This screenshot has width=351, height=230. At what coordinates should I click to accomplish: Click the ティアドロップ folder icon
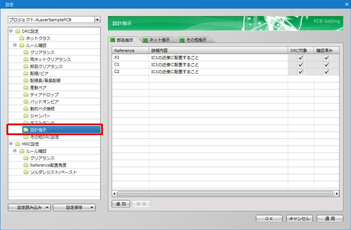pos(26,94)
